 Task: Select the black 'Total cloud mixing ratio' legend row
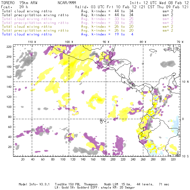tap(87, 11)
